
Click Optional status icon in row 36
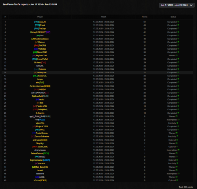(177, 140)
